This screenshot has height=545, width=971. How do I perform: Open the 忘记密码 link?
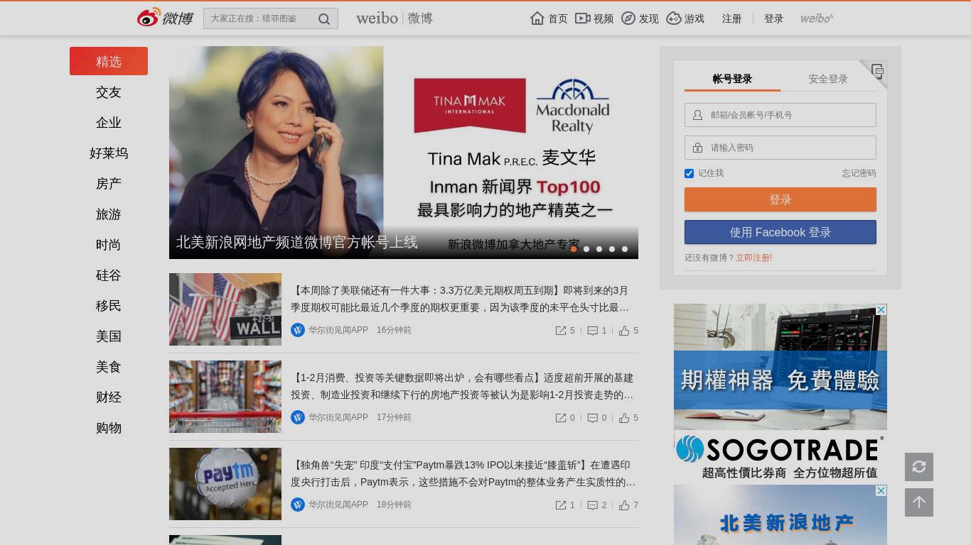(859, 173)
